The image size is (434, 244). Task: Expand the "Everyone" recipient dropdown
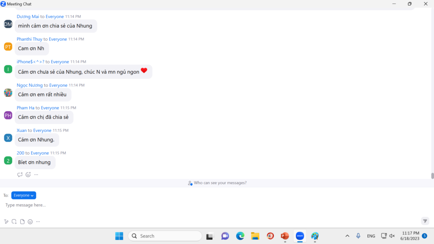(x=24, y=195)
